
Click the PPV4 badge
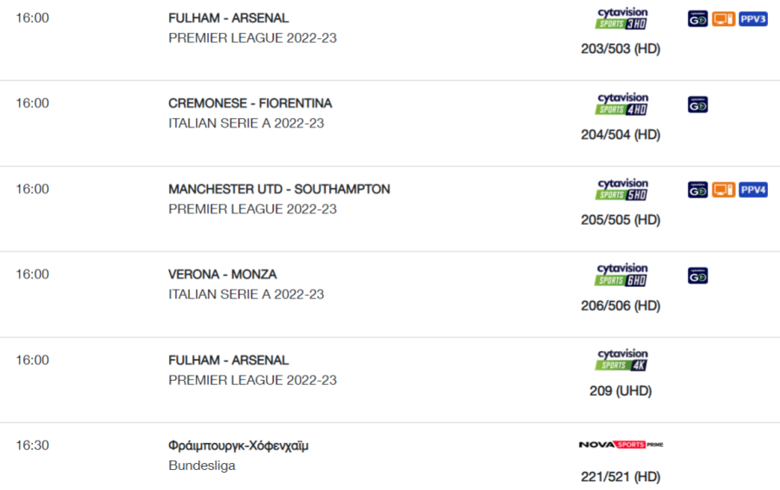coord(753,190)
